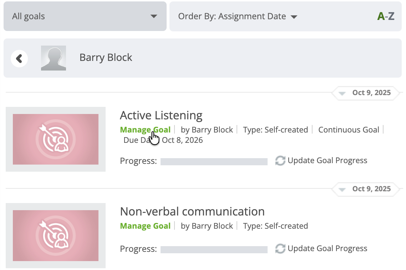Open the Non-verbal communication goal title
Screen dimensions: 406x270
tap(192, 212)
